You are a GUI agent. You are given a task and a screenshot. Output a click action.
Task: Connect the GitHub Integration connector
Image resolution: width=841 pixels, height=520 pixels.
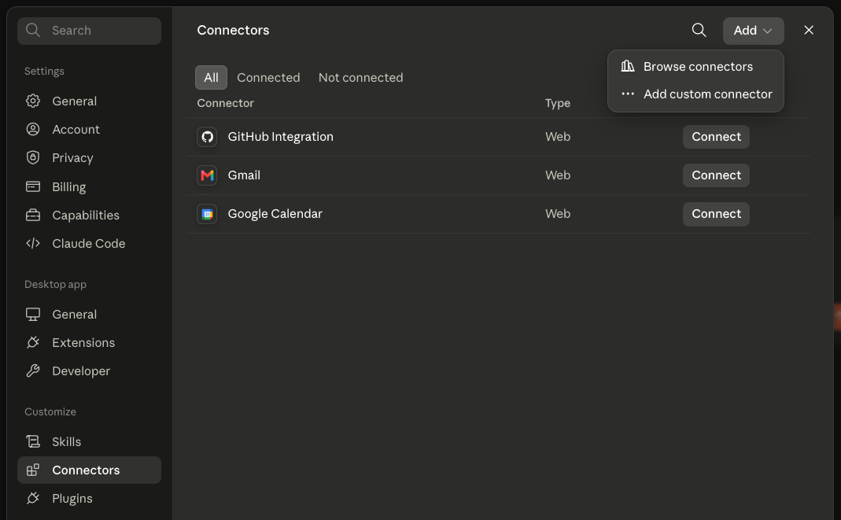tap(716, 137)
